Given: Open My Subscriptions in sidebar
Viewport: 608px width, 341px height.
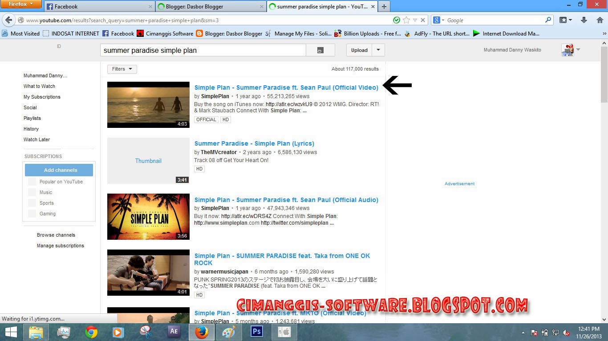Looking at the screenshot, I should tap(42, 97).
